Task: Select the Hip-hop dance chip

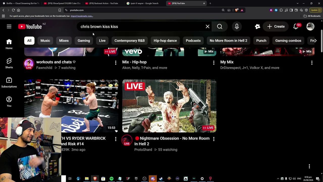Action: tap(165, 40)
